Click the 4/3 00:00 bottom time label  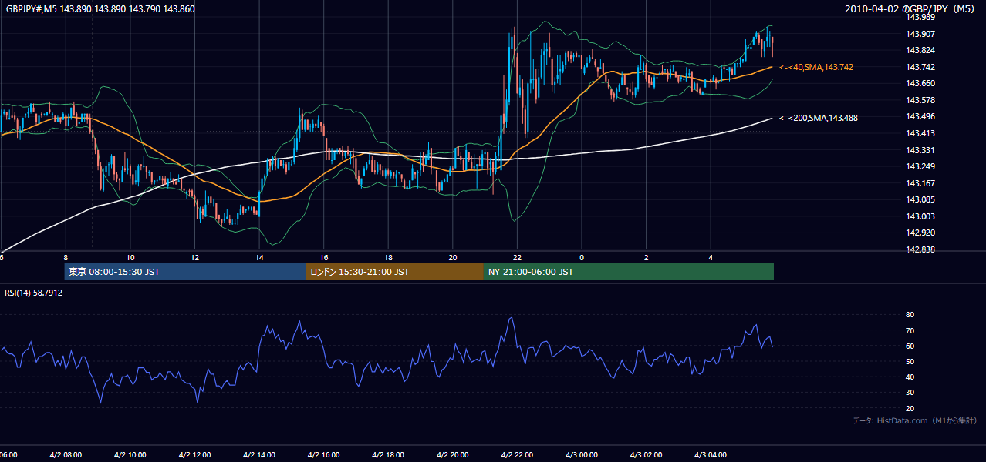click(x=582, y=455)
